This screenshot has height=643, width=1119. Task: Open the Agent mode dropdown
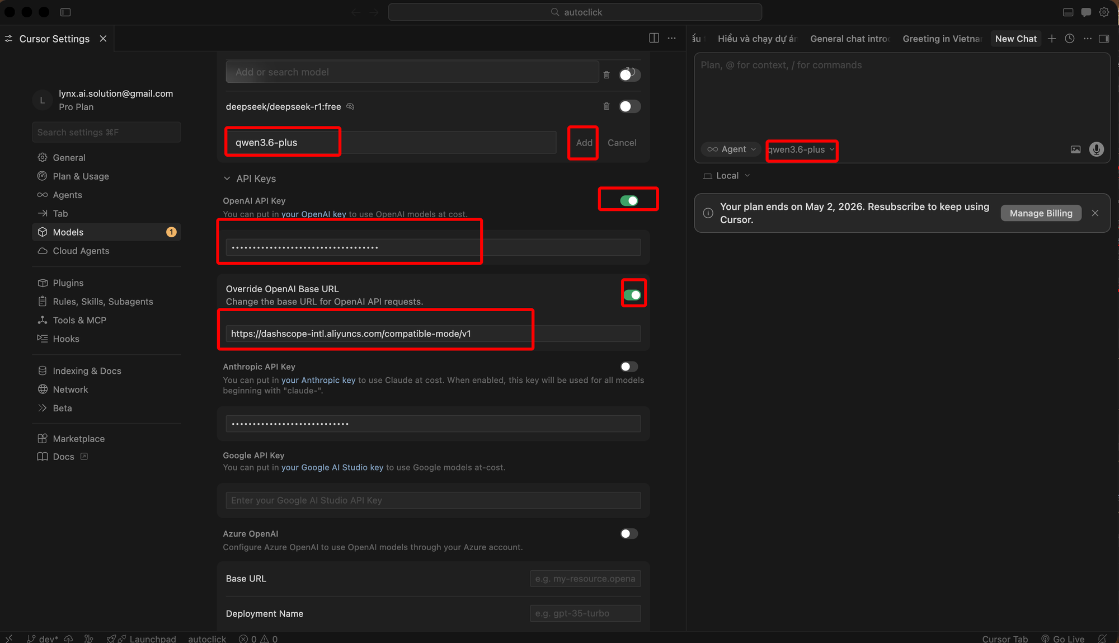tap(731, 149)
